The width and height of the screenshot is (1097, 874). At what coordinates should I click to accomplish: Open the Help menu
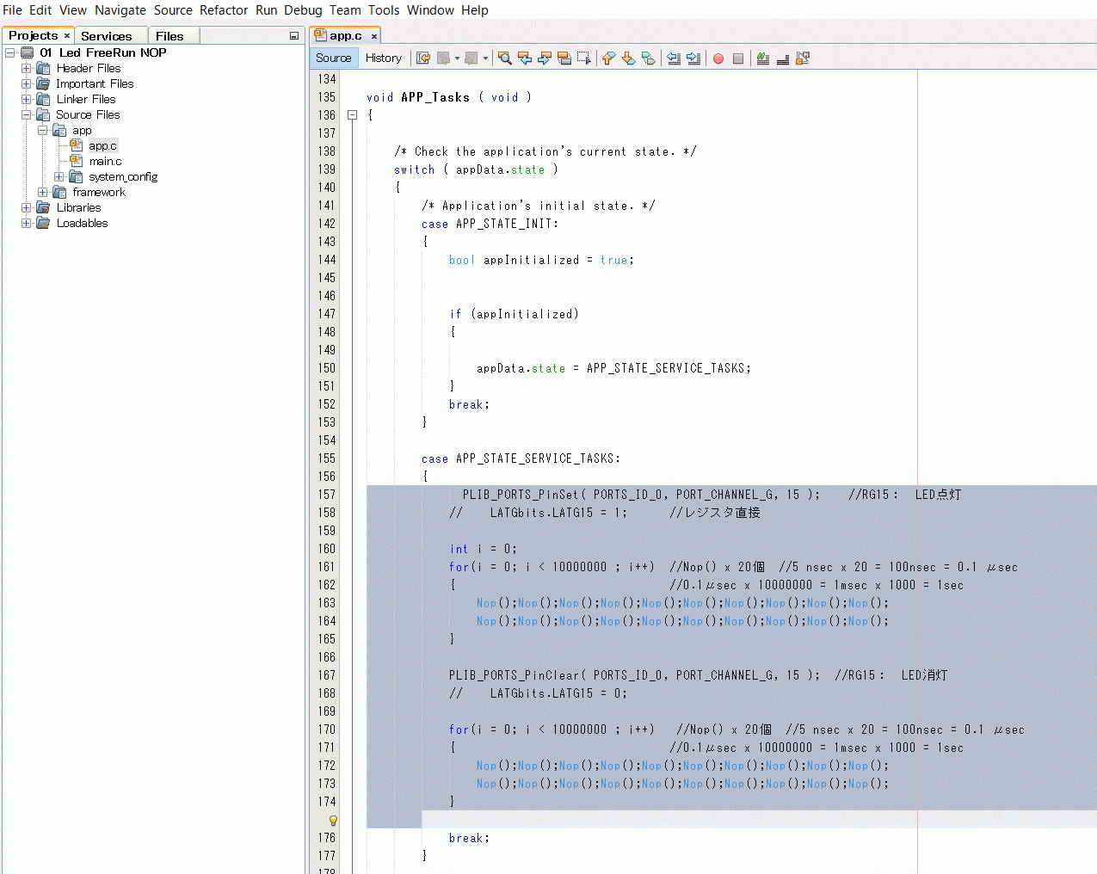[x=474, y=10]
